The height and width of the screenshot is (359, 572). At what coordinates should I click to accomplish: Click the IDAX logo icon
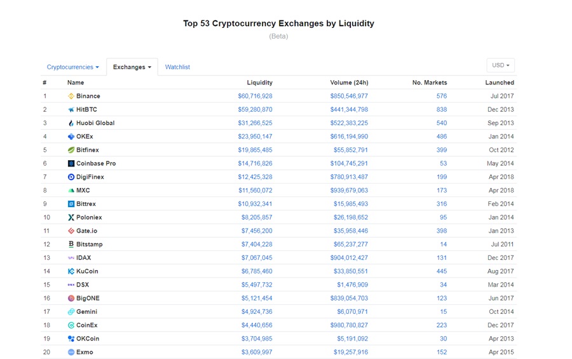(71, 257)
